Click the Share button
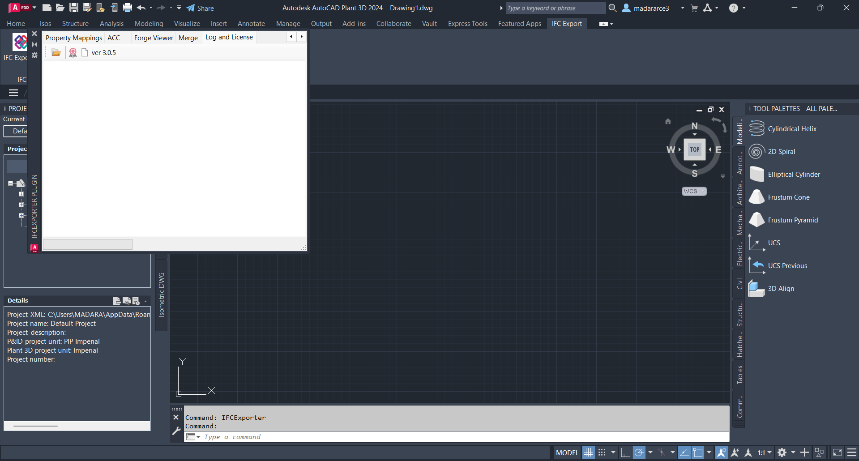Screen dimensions: 859x461 pyautogui.click(x=200, y=8)
